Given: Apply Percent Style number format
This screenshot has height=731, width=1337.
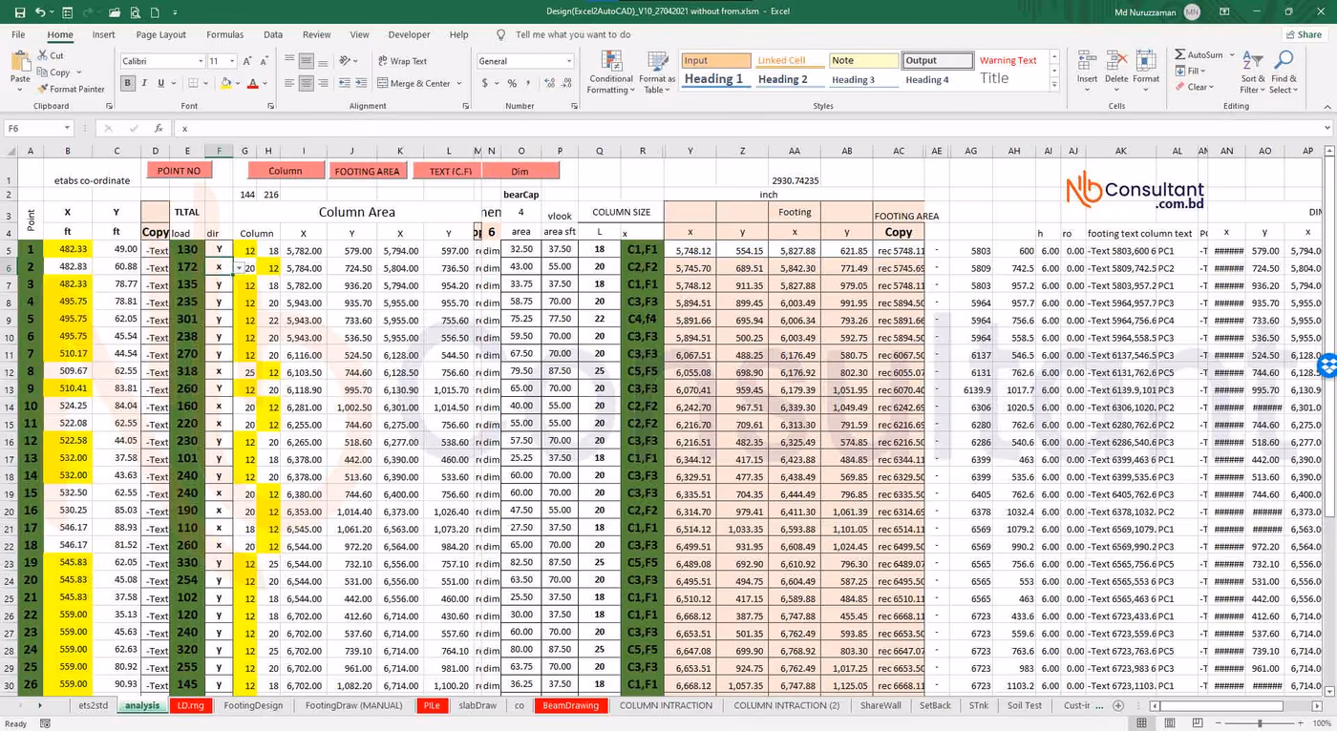Looking at the screenshot, I should pyautogui.click(x=512, y=83).
